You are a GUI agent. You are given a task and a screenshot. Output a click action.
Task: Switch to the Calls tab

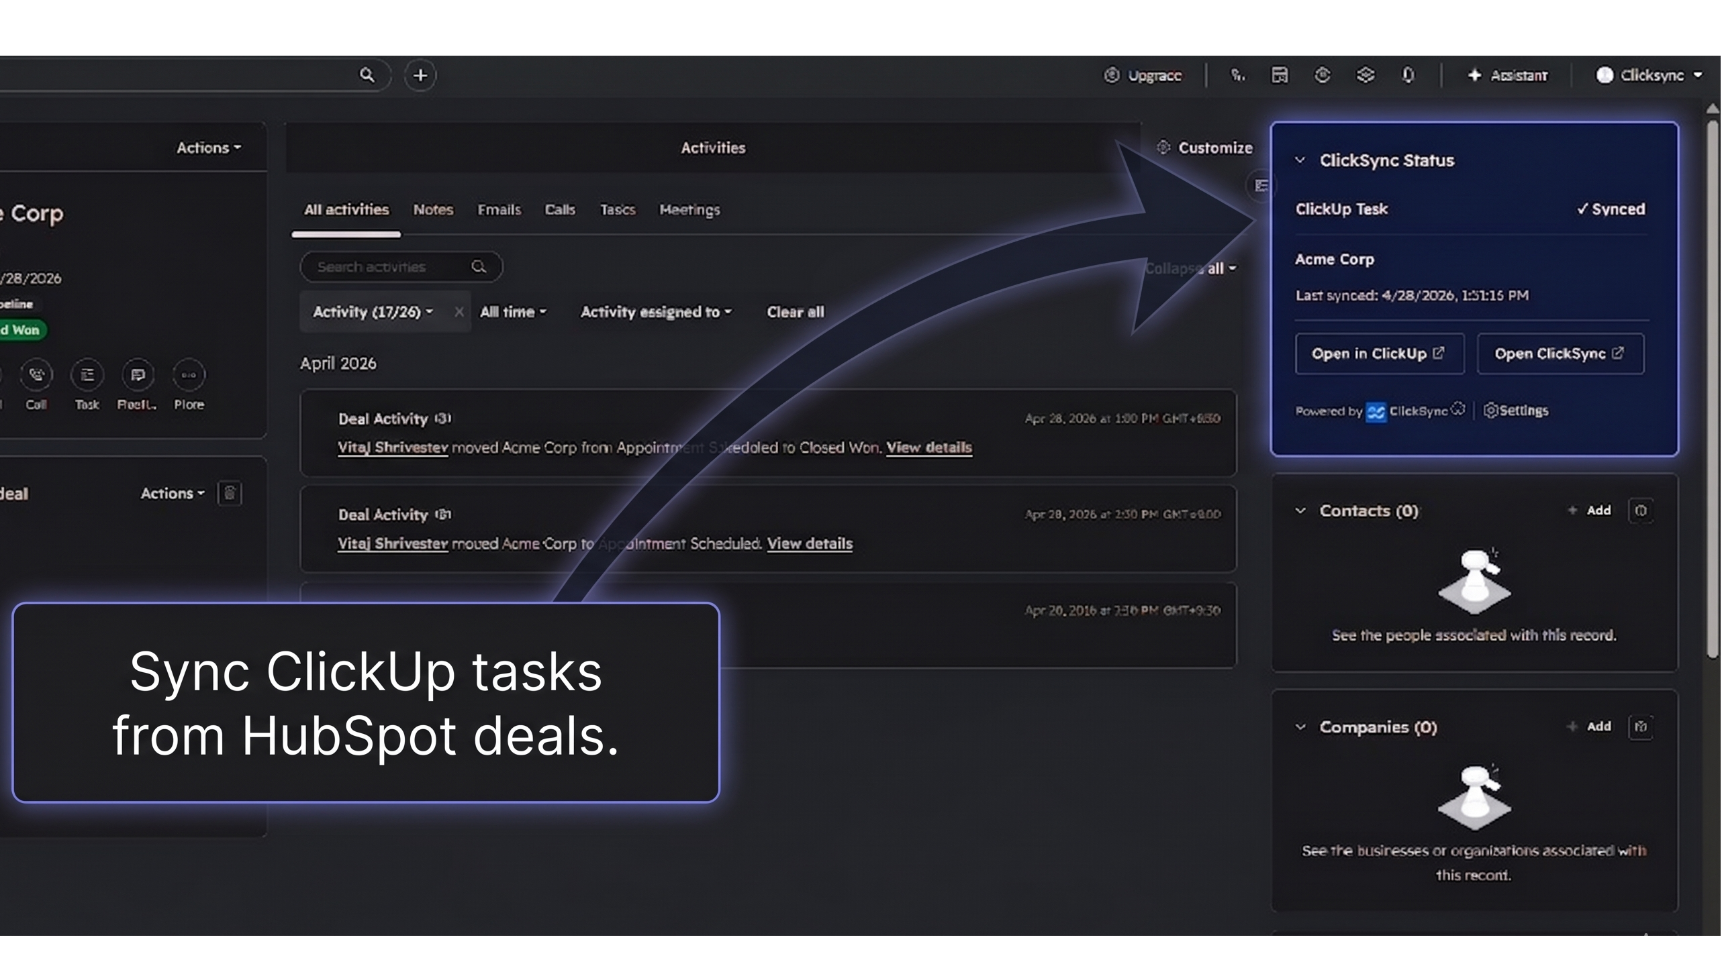point(560,209)
